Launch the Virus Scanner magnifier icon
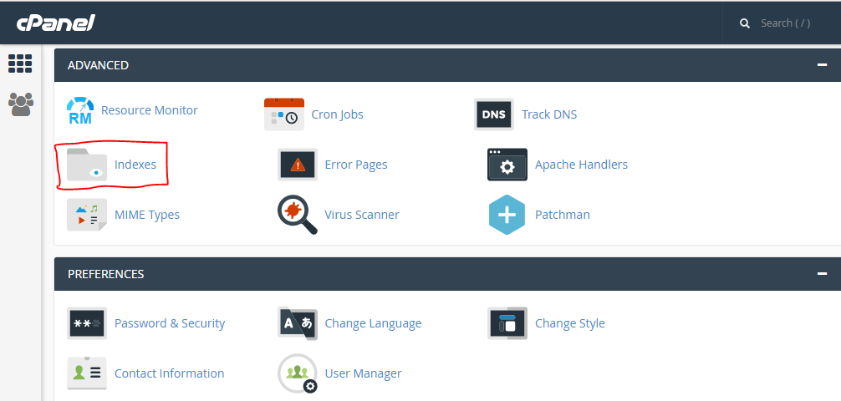The height and width of the screenshot is (401, 841). tap(298, 215)
